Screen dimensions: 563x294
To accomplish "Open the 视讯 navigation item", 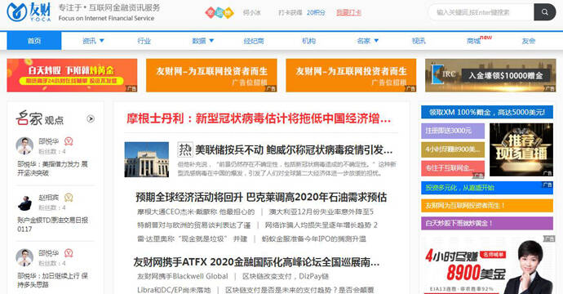I will pyautogui.click(x=419, y=41).
